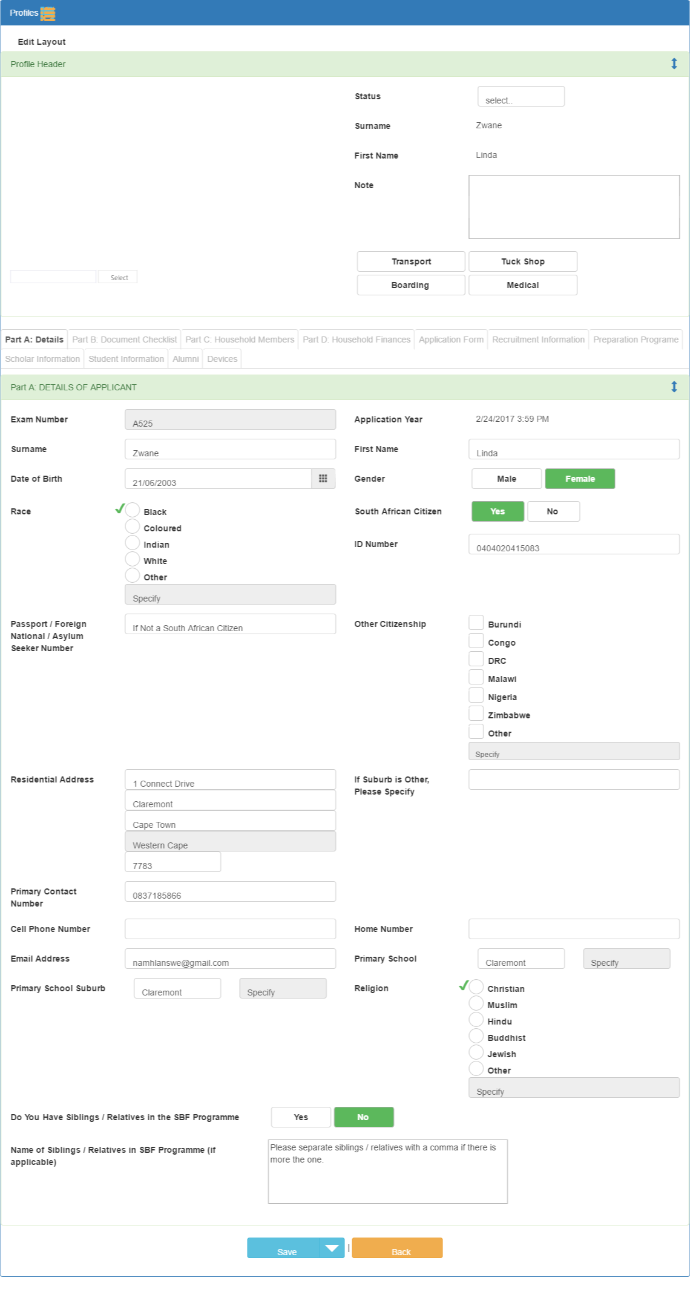Collapse Profile Header section arrow
This screenshot has width=690, height=1289.
pos(674,64)
